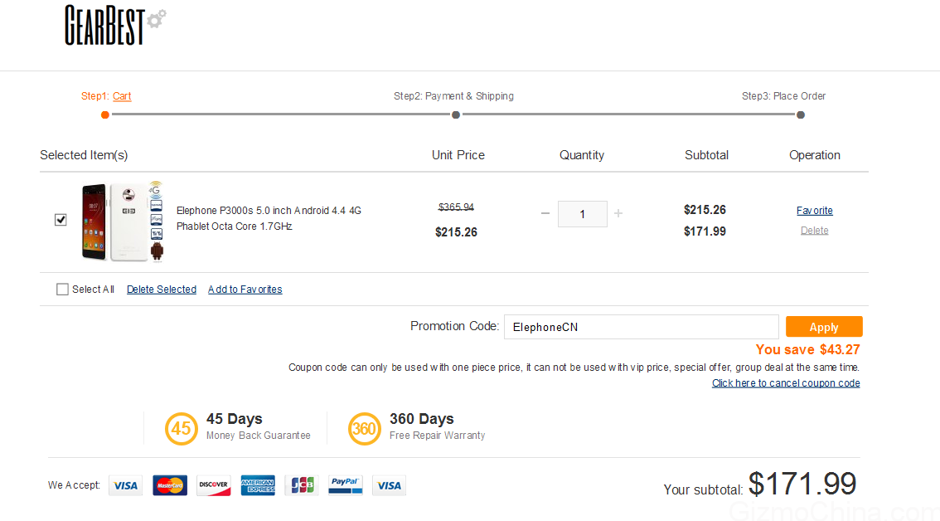
Task: Click Step2 Payment & Shipping step
Action: tap(453, 96)
